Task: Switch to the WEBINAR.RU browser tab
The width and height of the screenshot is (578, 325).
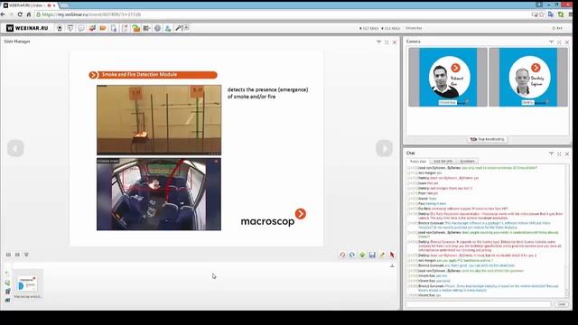Action: (x=30, y=5)
